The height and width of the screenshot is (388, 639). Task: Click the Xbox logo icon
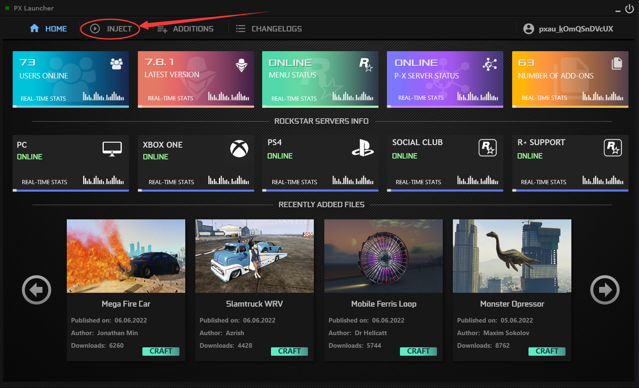[x=239, y=148]
